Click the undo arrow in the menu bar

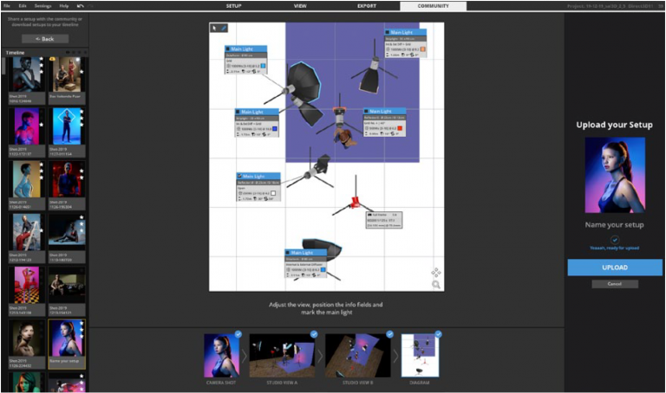(x=81, y=6)
